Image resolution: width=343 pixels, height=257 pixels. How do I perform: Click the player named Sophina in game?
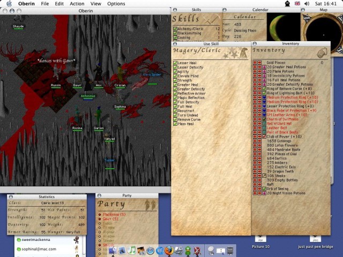(120, 107)
